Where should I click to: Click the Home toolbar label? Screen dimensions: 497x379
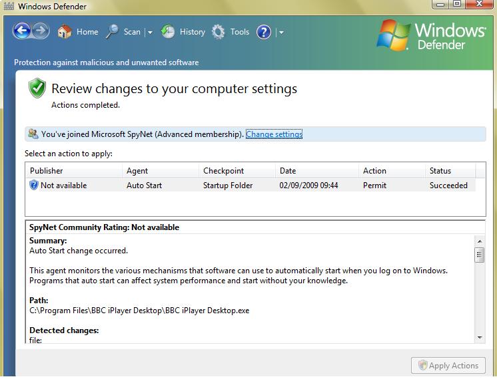pyautogui.click(x=87, y=32)
